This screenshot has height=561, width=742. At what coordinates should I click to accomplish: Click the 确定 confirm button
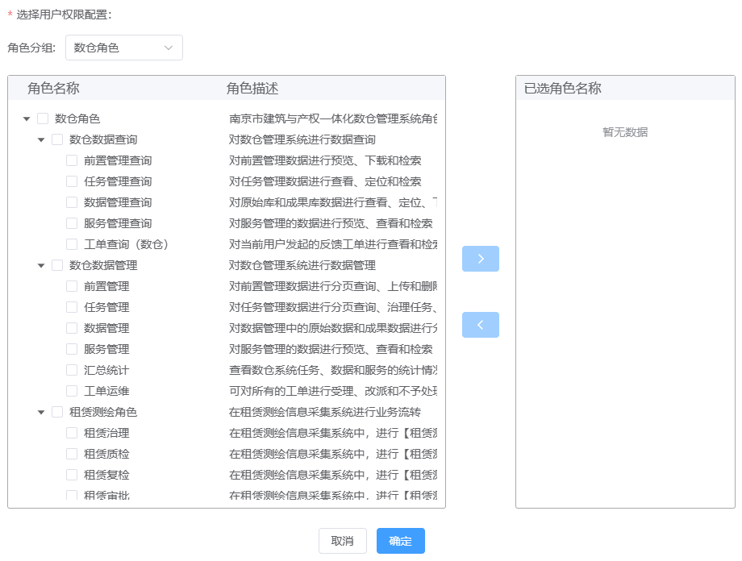tap(400, 541)
